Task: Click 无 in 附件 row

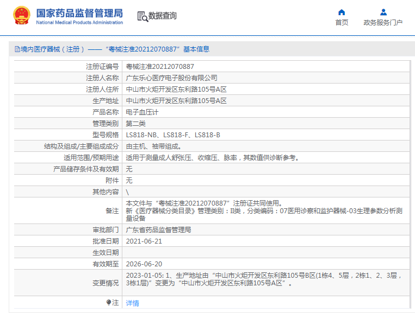Action: point(129,180)
